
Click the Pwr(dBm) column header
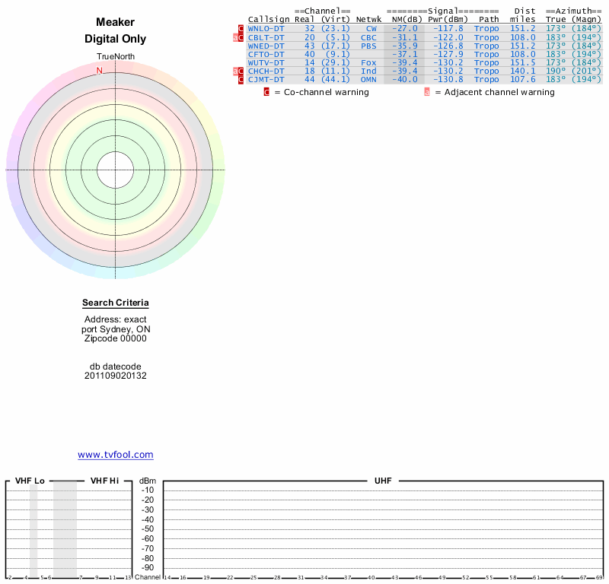(448, 20)
